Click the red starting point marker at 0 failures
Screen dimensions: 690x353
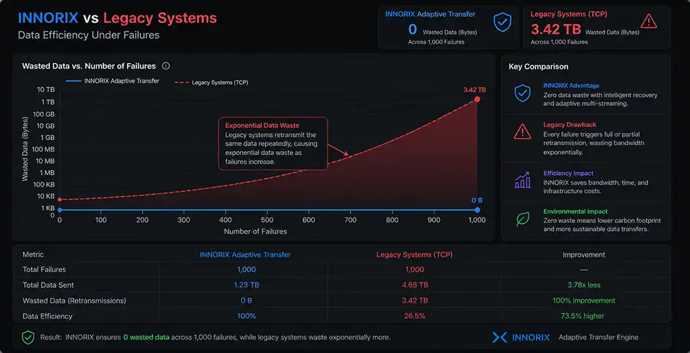59,200
